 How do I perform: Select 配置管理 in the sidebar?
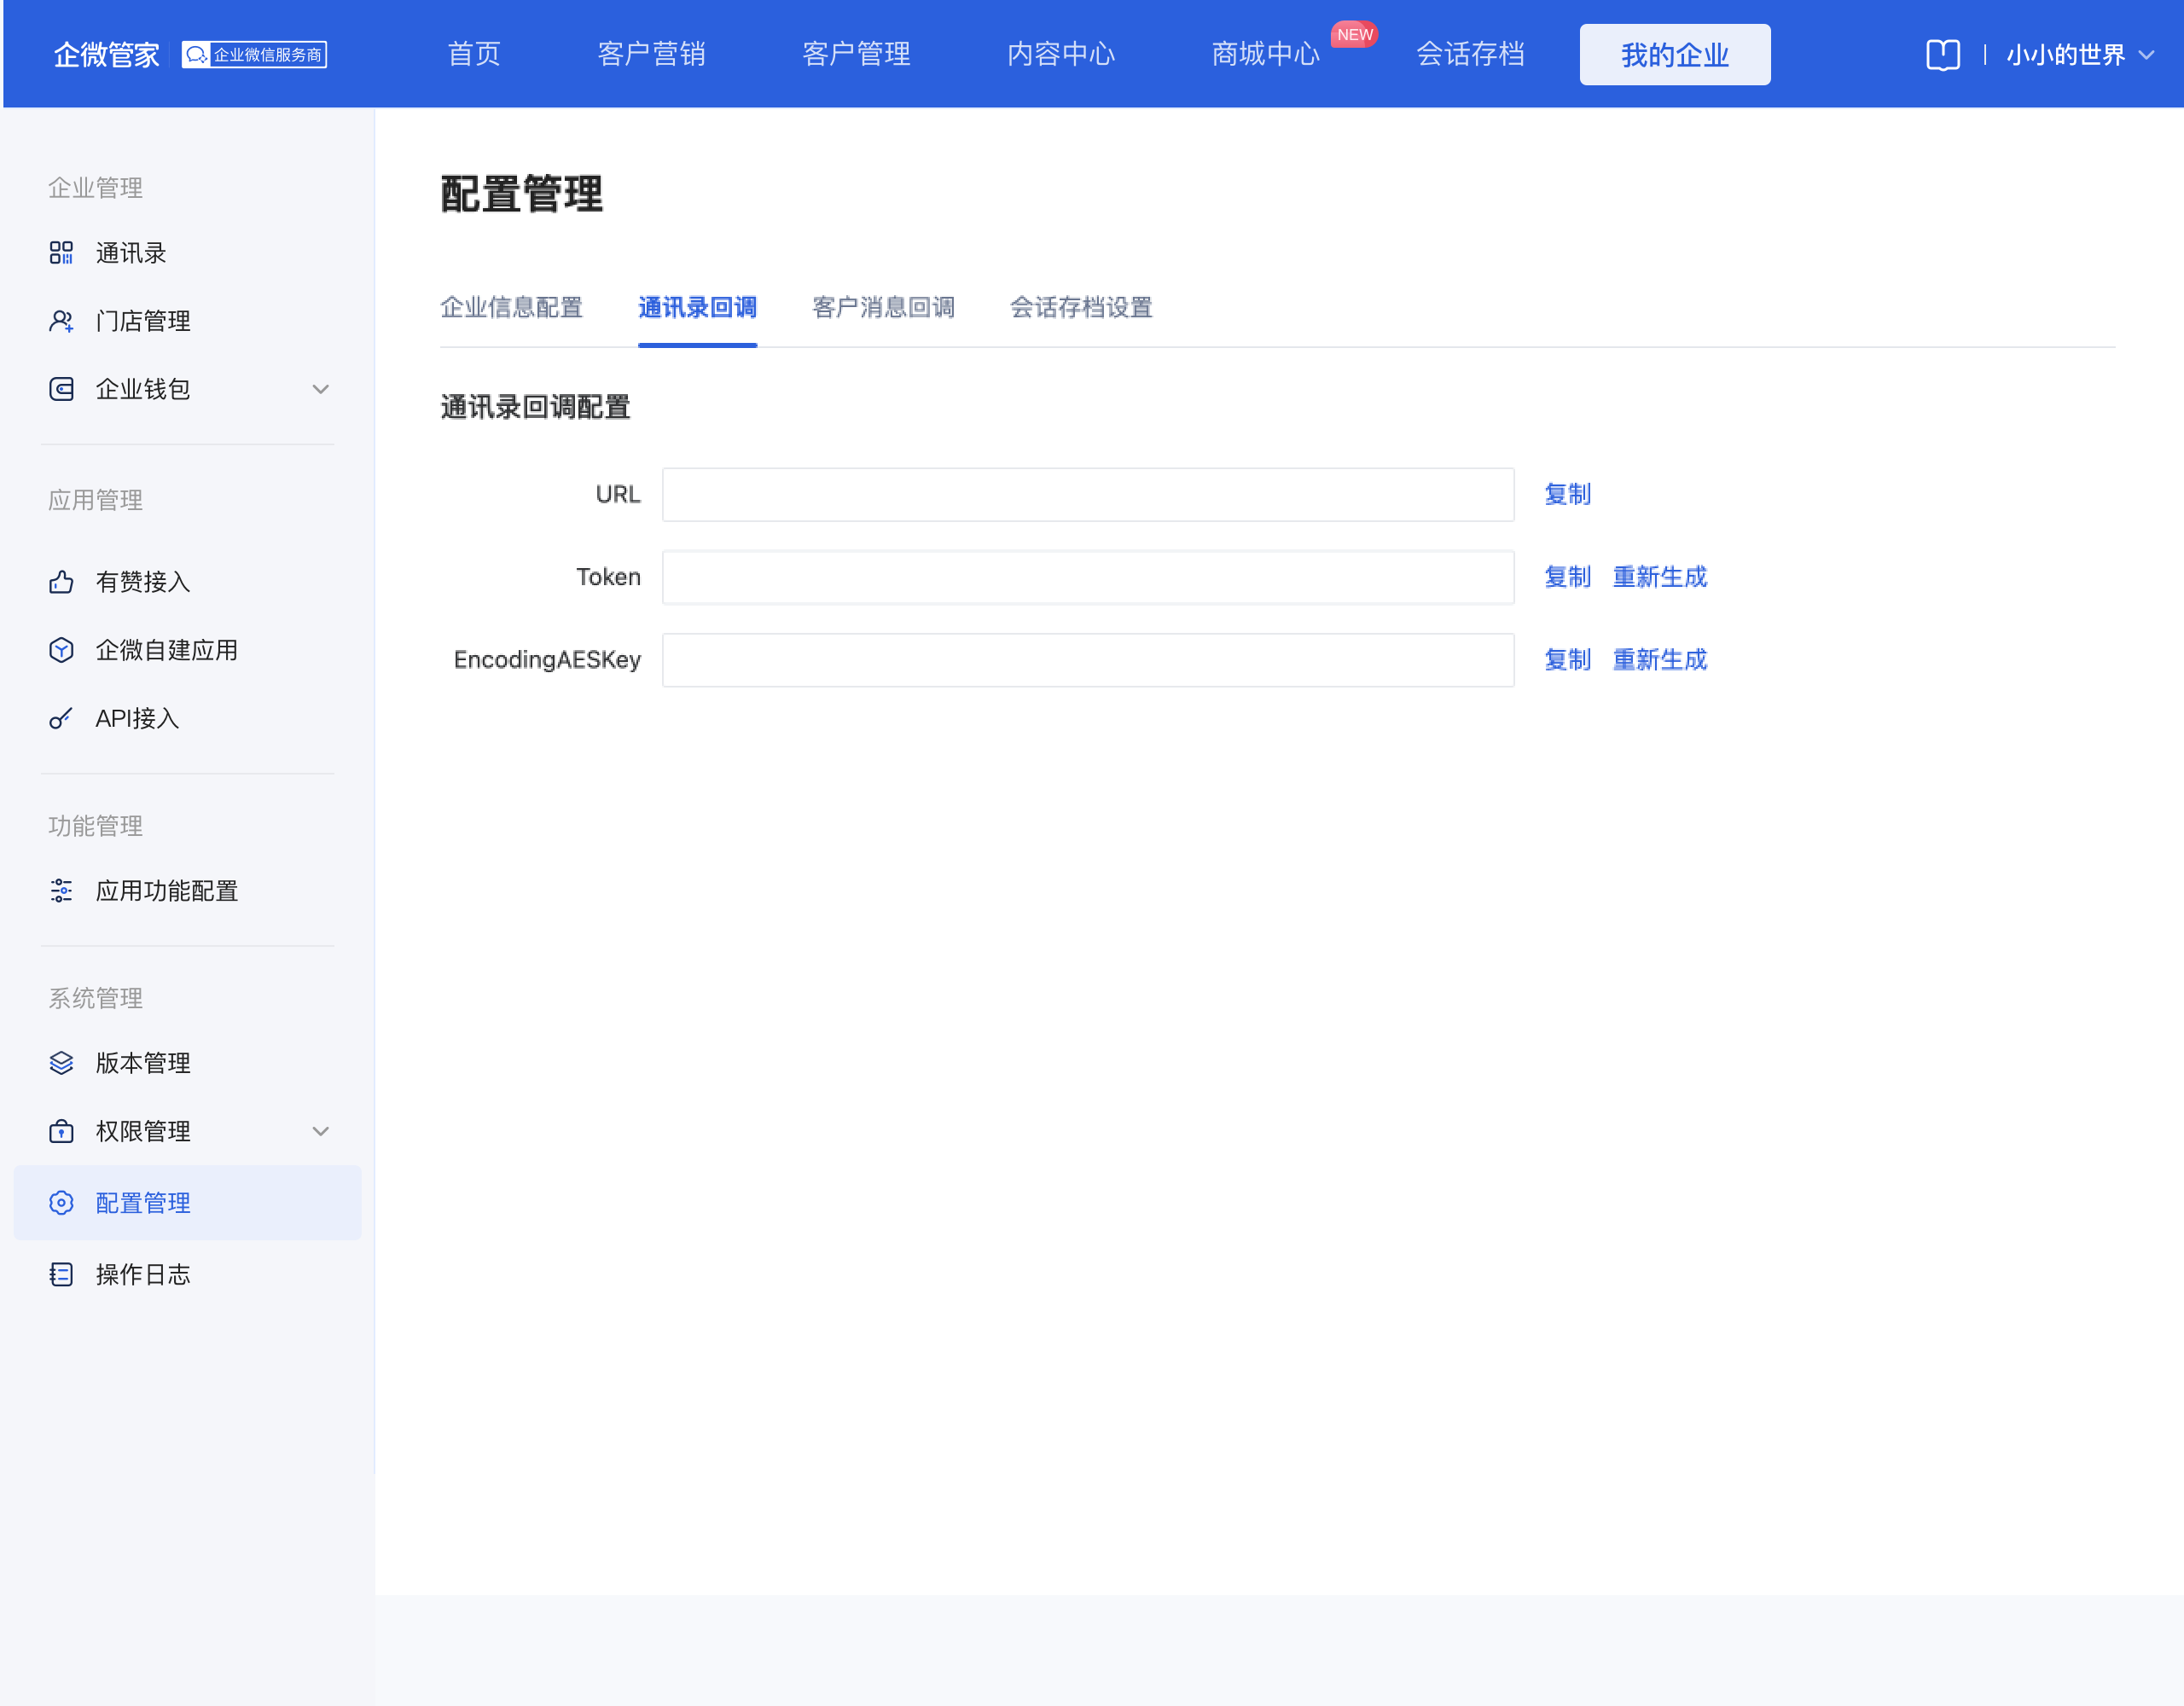pyautogui.click(x=188, y=1203)
